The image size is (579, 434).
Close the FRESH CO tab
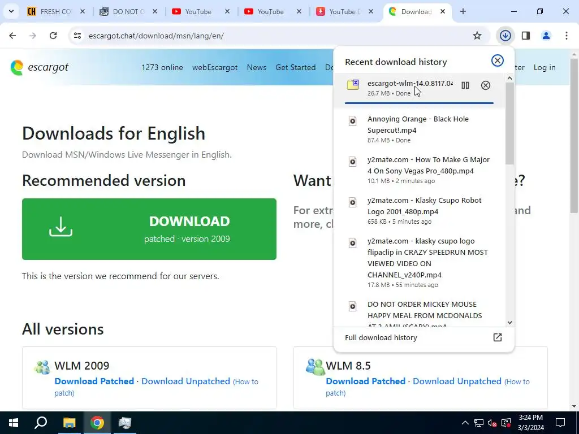pos(83,11)
